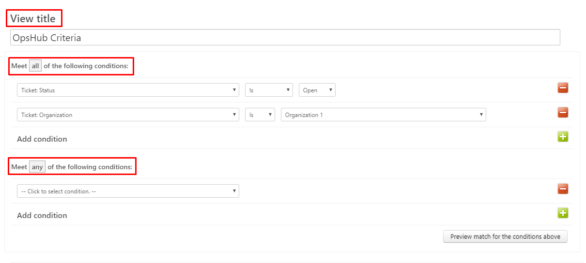Open the Status row 'Is' operator dropdown

269,90
